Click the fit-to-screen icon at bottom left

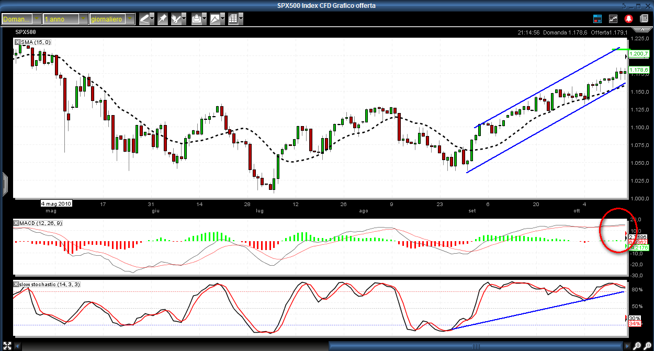[7, 346]
